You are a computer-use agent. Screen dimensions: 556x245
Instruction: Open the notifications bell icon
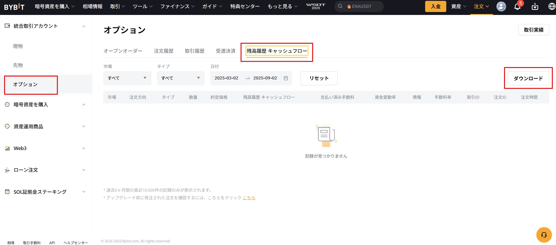pos(517,6)
